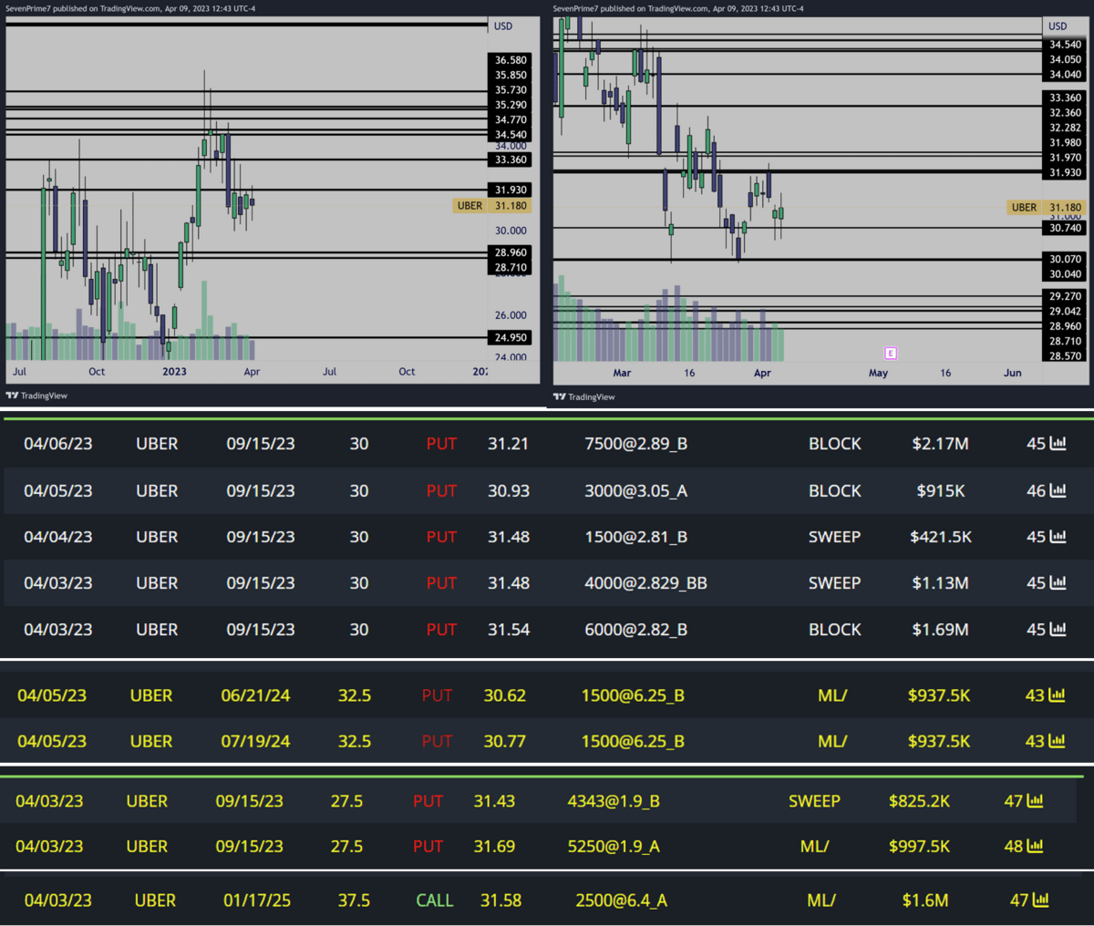Click the 30.93 spot price cell
This screenshot has width=1094, height=926.
[x=508, y=490]
